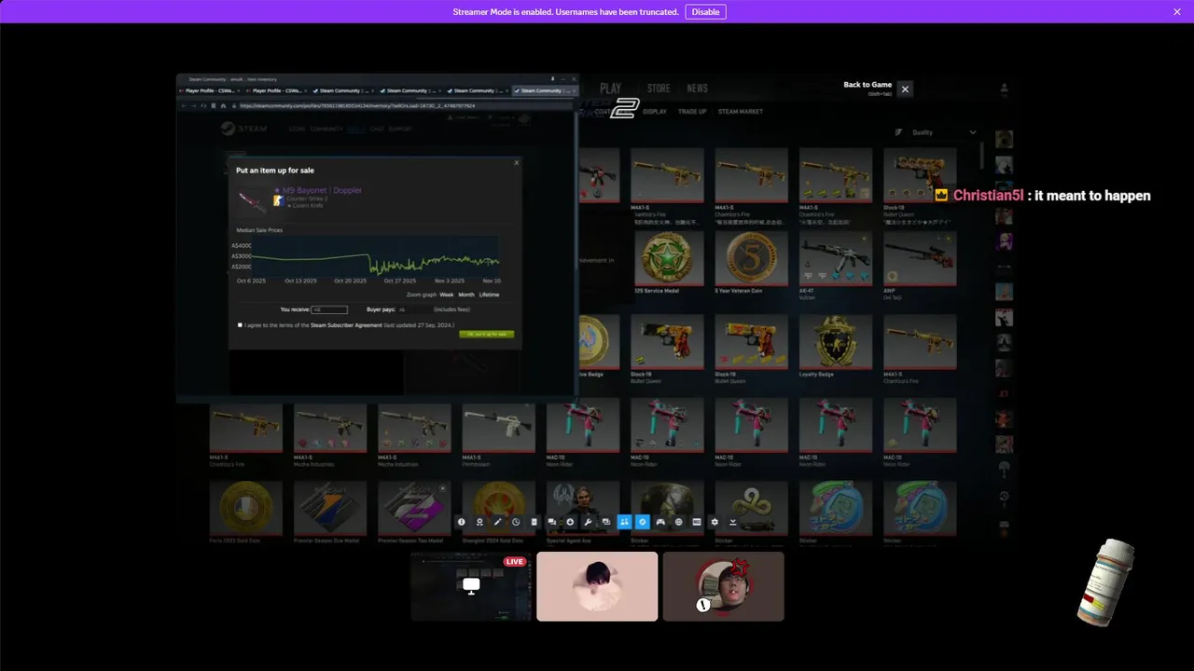Click Disable on the Streamer Mode banner
Viewport: 1194px width, 671px height.
(x=705, y=12)
